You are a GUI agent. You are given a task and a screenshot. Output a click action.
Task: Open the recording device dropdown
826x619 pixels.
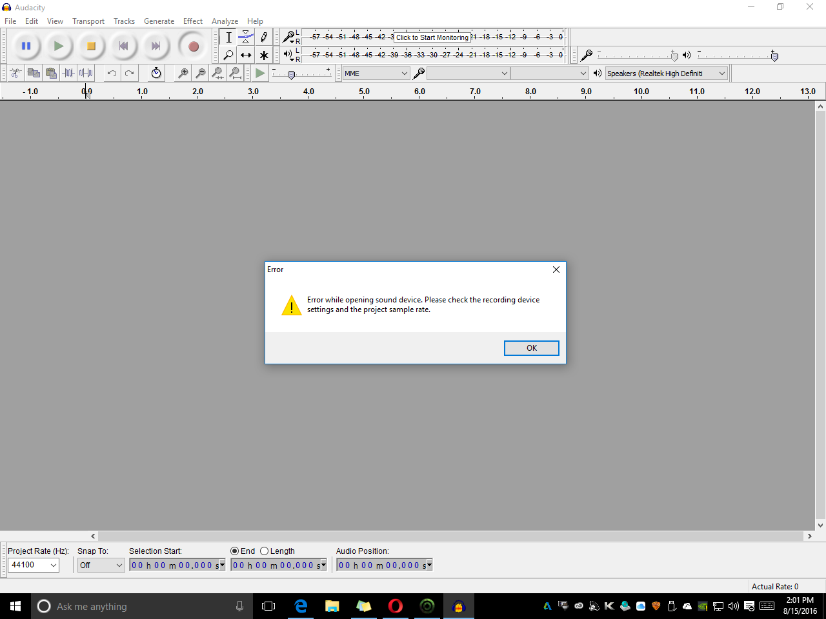click(468, 74)
